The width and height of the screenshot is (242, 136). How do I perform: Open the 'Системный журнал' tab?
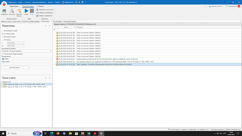pos(69,22)
